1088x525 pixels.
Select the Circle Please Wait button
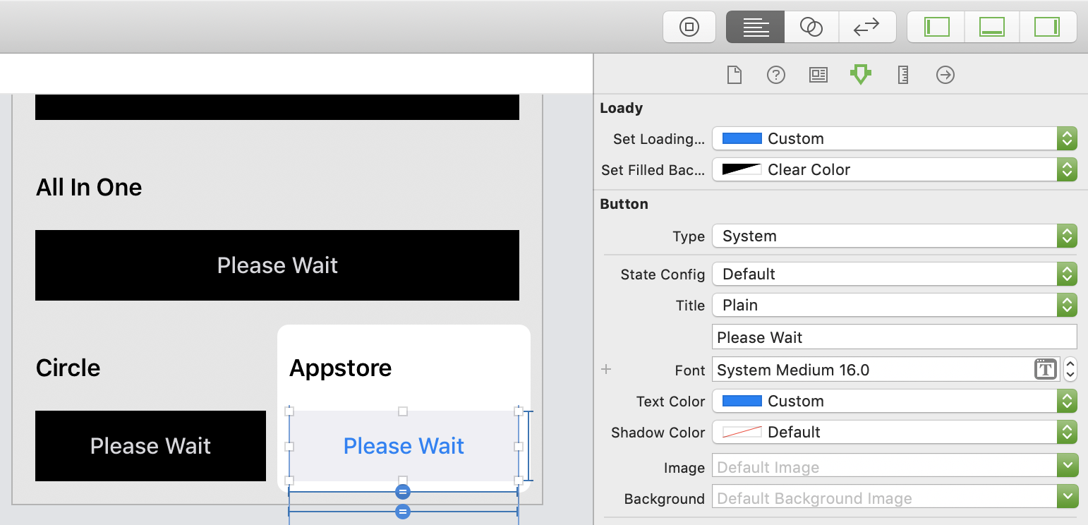[x=150, y=446]
